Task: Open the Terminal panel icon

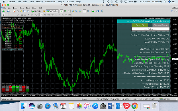Action: 24,11
